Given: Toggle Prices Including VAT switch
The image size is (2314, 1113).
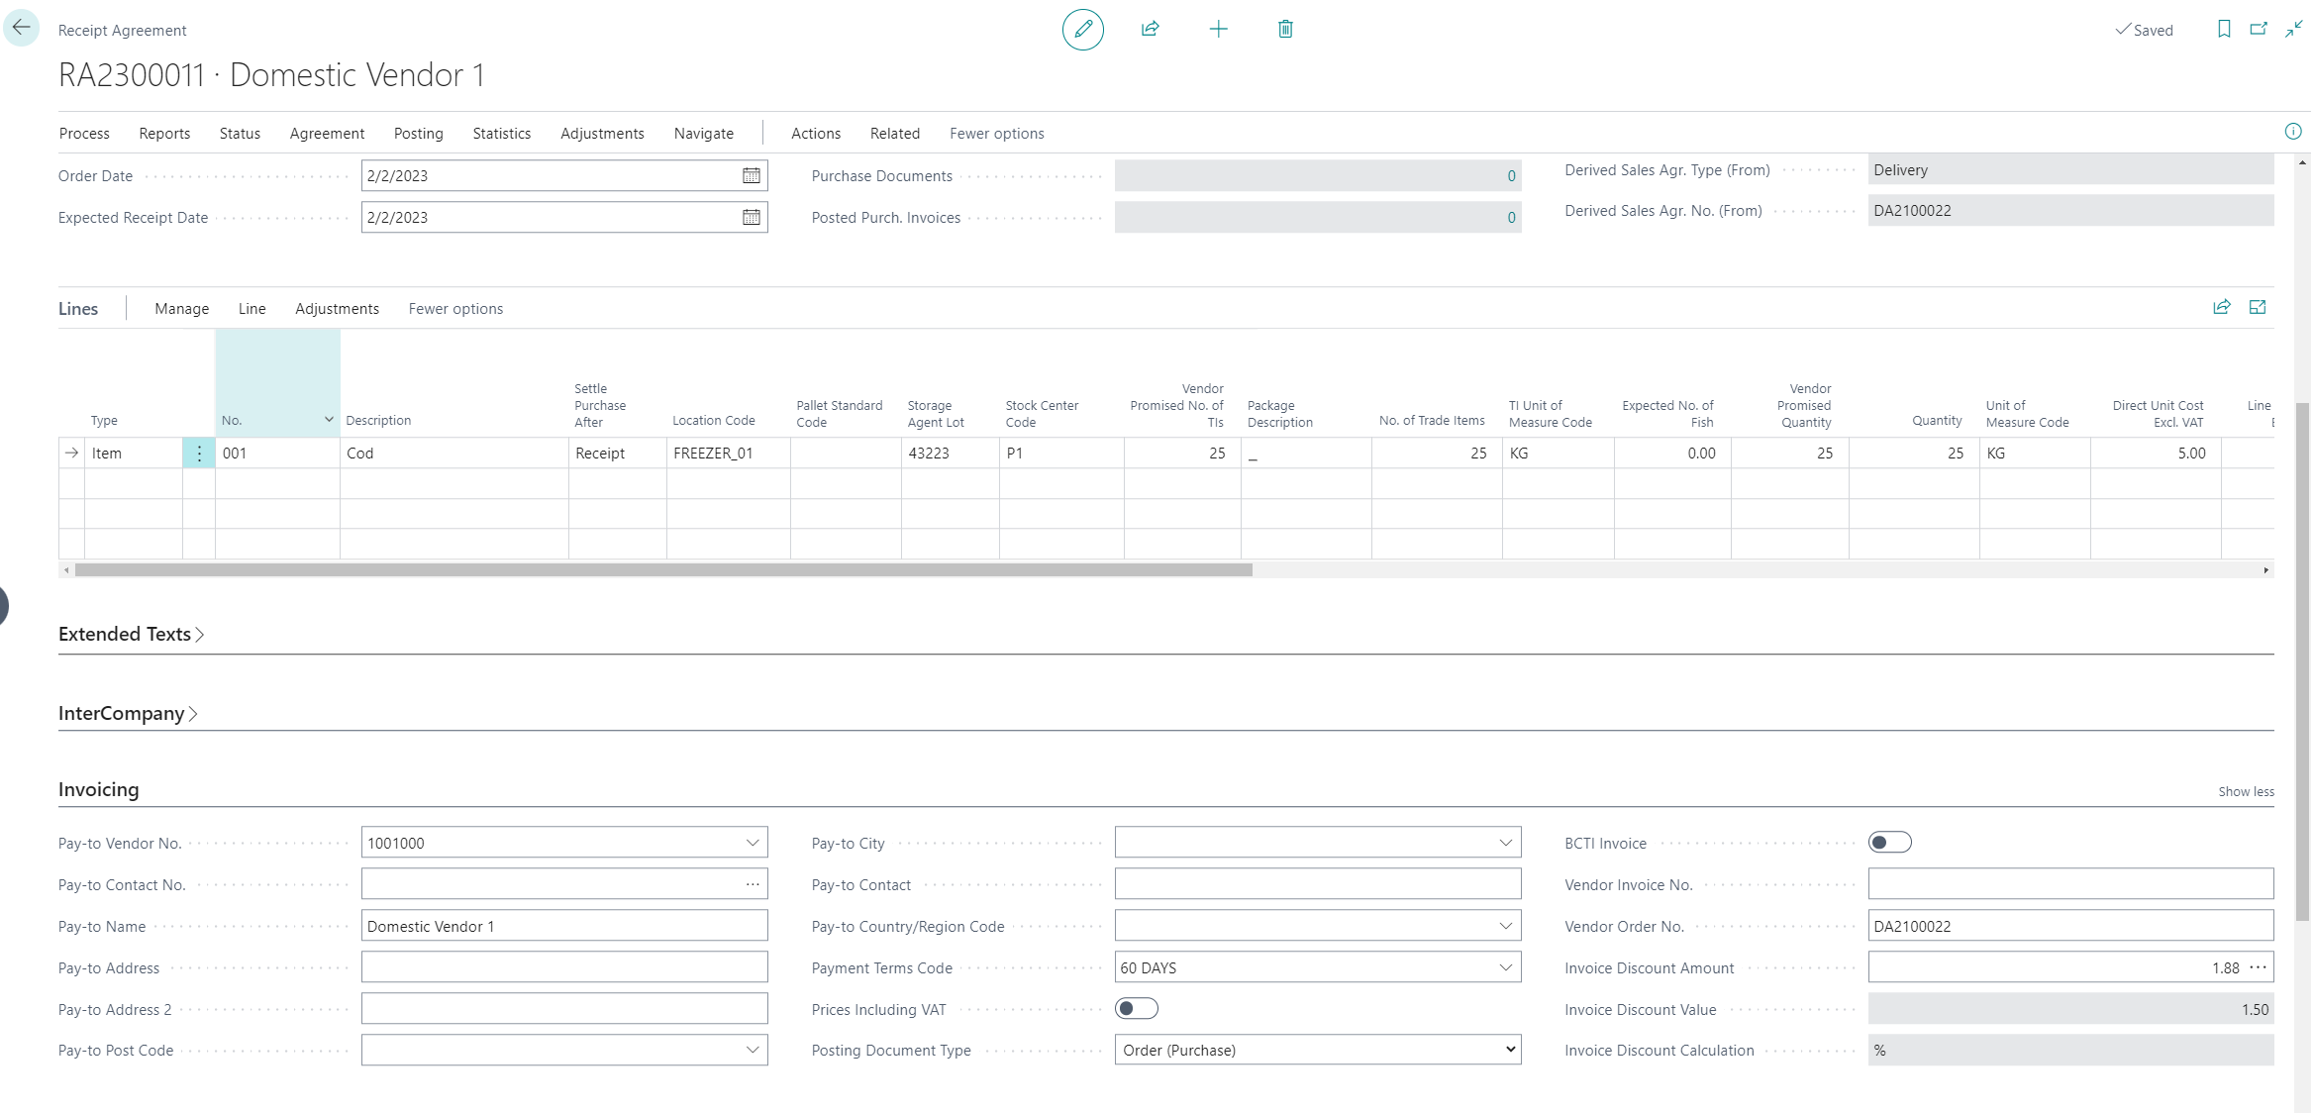Looking at the screenshot, I should pos(1136,1009).
